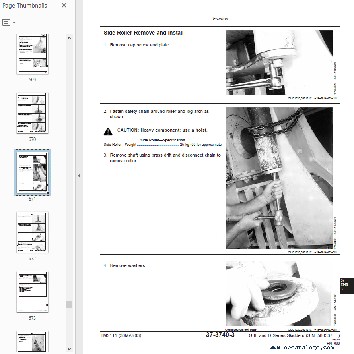This screenshot has width=354, height=354.
Task: Select page 672 thumbnail
Action: point(32,232)
